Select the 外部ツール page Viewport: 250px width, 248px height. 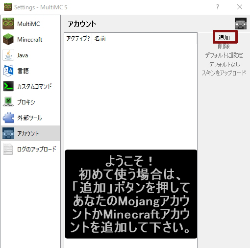pos(29,118)
